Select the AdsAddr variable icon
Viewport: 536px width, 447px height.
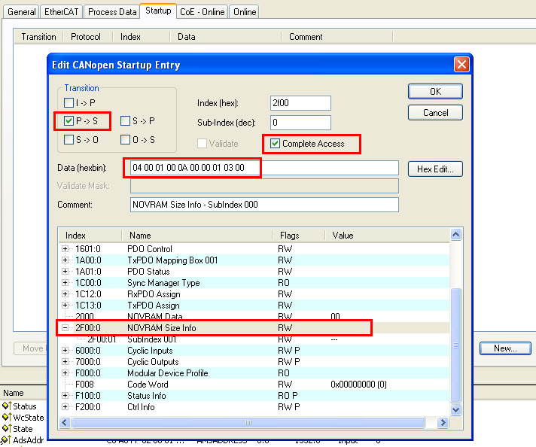7,439
